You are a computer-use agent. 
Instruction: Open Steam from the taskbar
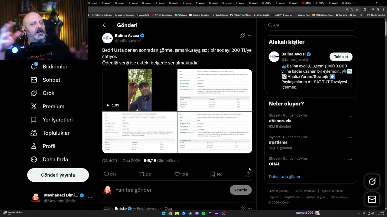(x=190, y=213)
